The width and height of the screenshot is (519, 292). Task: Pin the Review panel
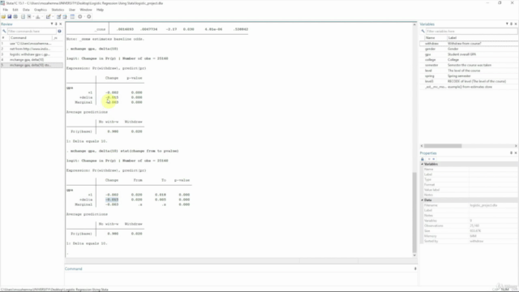click(x=56, y=24)
